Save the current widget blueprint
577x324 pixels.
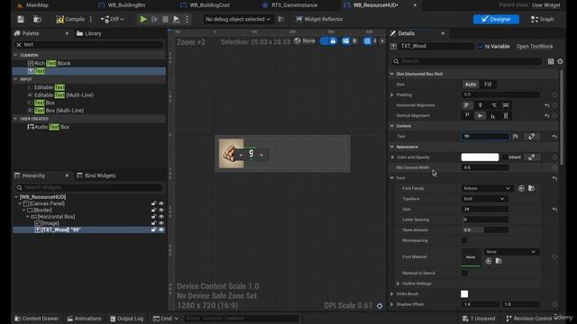click(21, 19)
